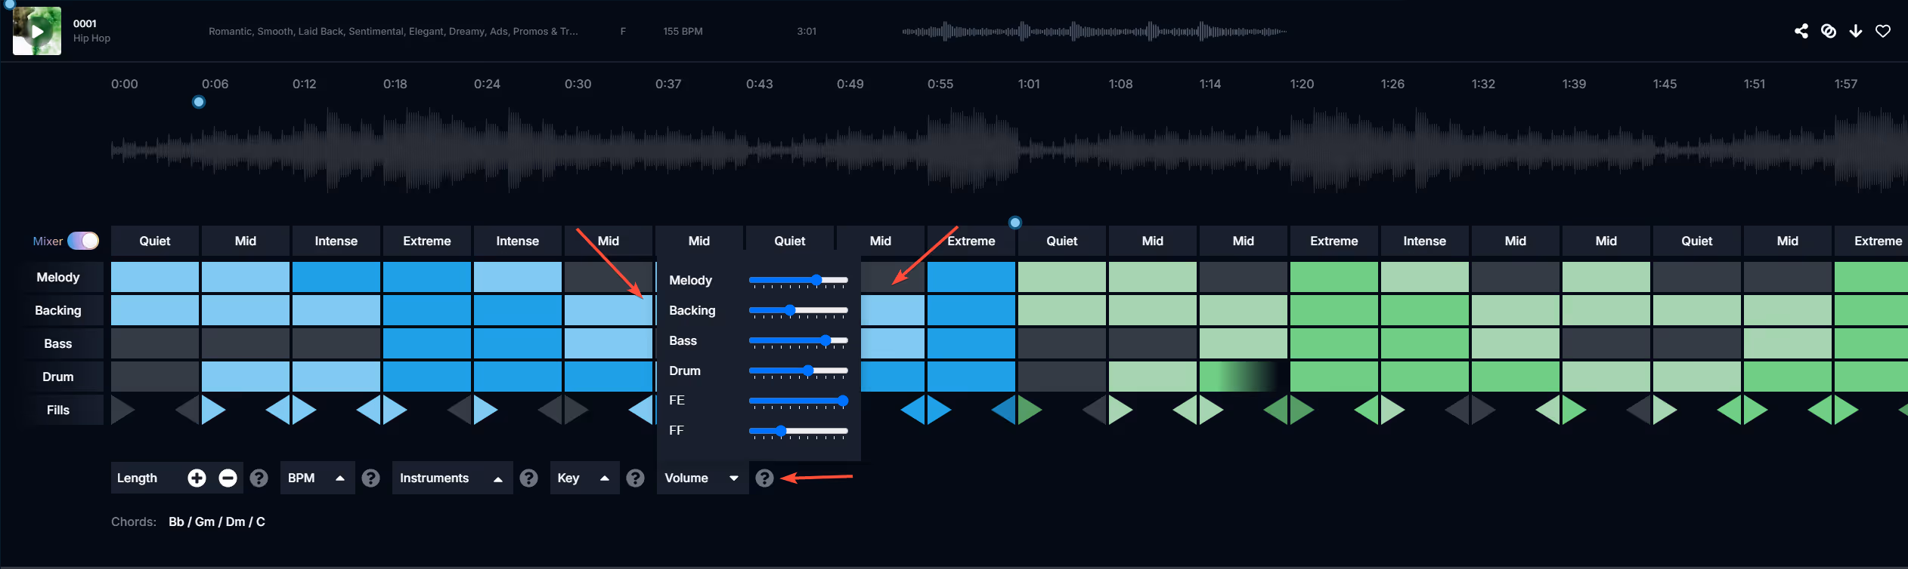Toggle Drum cell in first Quiet section
The width and height of the screenshot is (1908, 569).
[155, 377]
